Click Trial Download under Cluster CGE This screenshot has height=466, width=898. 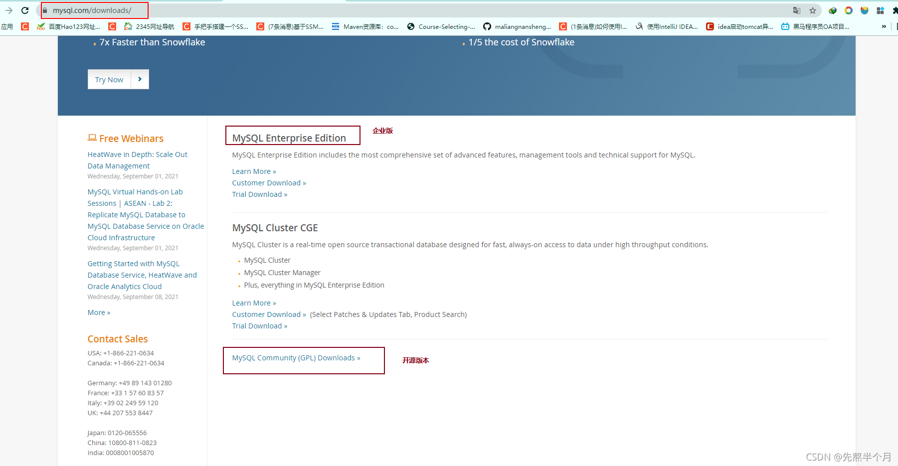[260, 326]
